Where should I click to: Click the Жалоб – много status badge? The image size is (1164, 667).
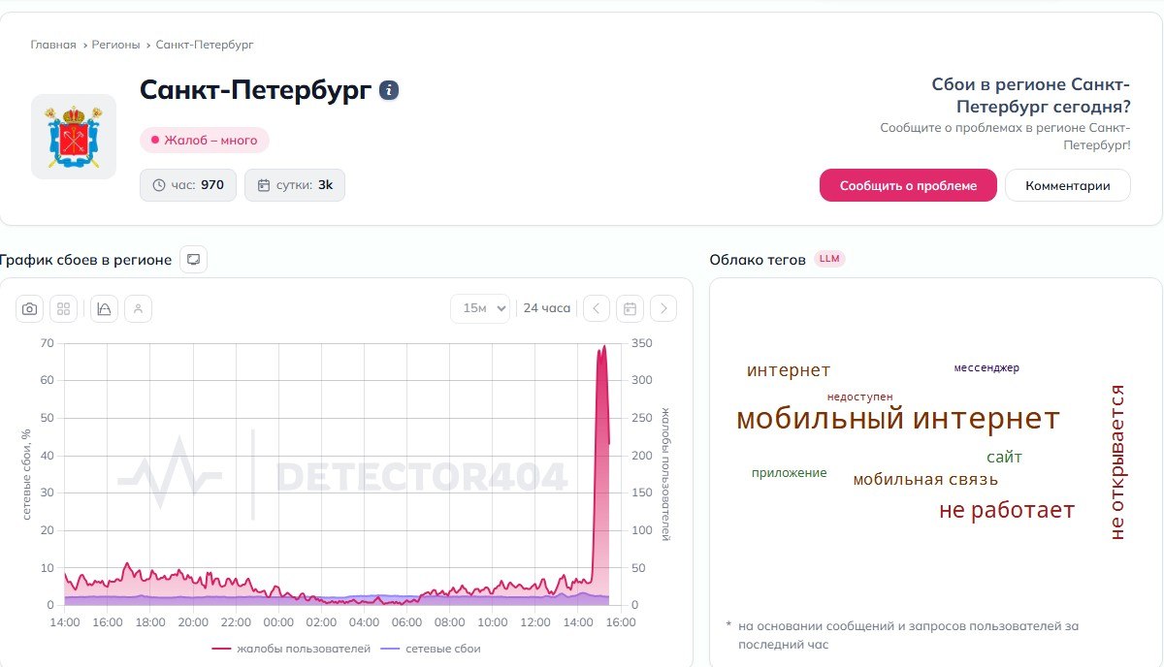point(205,141)
